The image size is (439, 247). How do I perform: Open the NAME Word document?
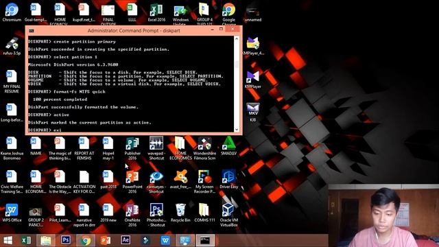36,146
